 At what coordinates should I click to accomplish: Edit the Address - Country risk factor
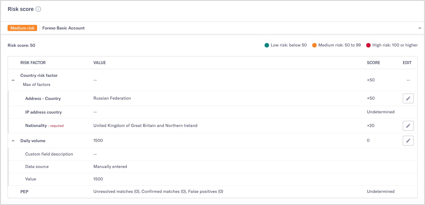(x=408, y=98)
